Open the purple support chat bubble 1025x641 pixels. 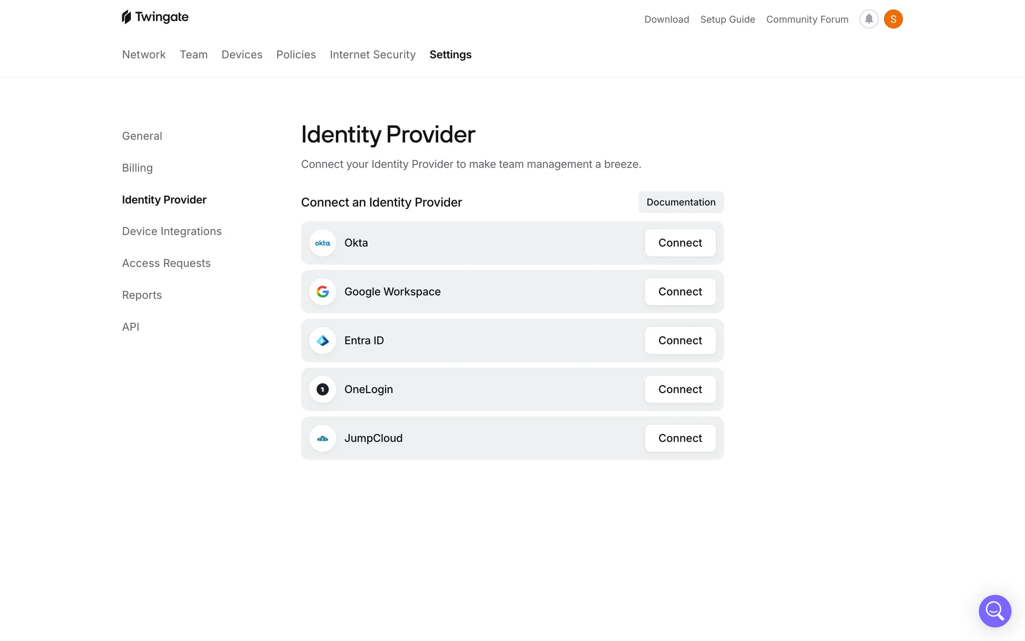click(x=995, y=611)
